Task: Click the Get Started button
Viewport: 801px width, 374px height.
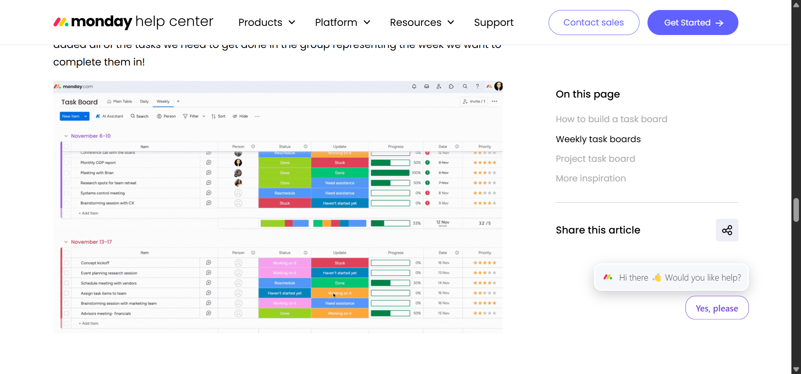Action: coord(693,23)
